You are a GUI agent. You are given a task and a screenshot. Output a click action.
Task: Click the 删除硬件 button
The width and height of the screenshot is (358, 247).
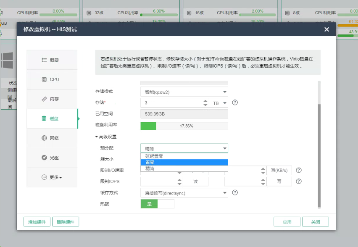tap(66, 222)
